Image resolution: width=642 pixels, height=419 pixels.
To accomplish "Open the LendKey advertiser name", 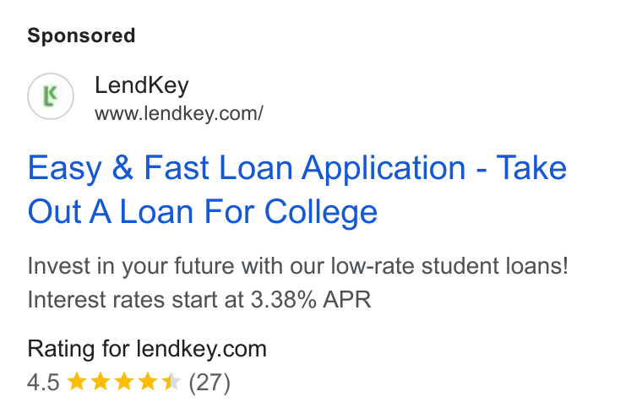I will point(142,85).
